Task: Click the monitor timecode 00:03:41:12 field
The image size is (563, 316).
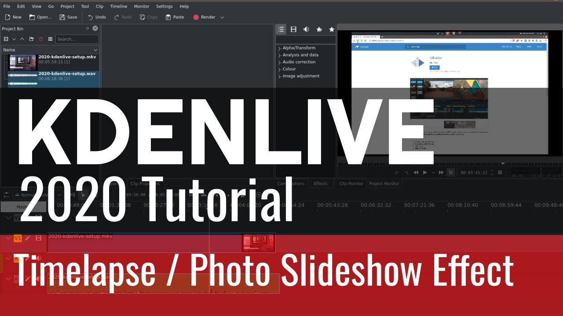Action: tap(474, 173)
